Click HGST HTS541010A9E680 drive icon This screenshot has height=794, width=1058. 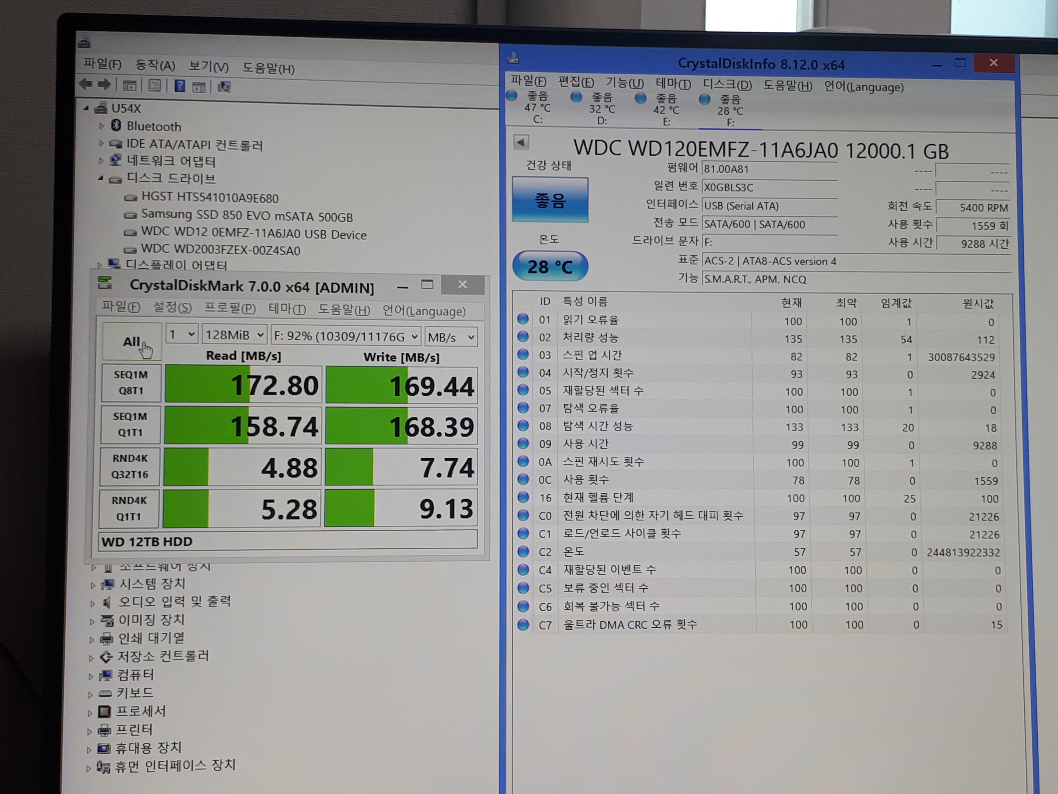130,197
